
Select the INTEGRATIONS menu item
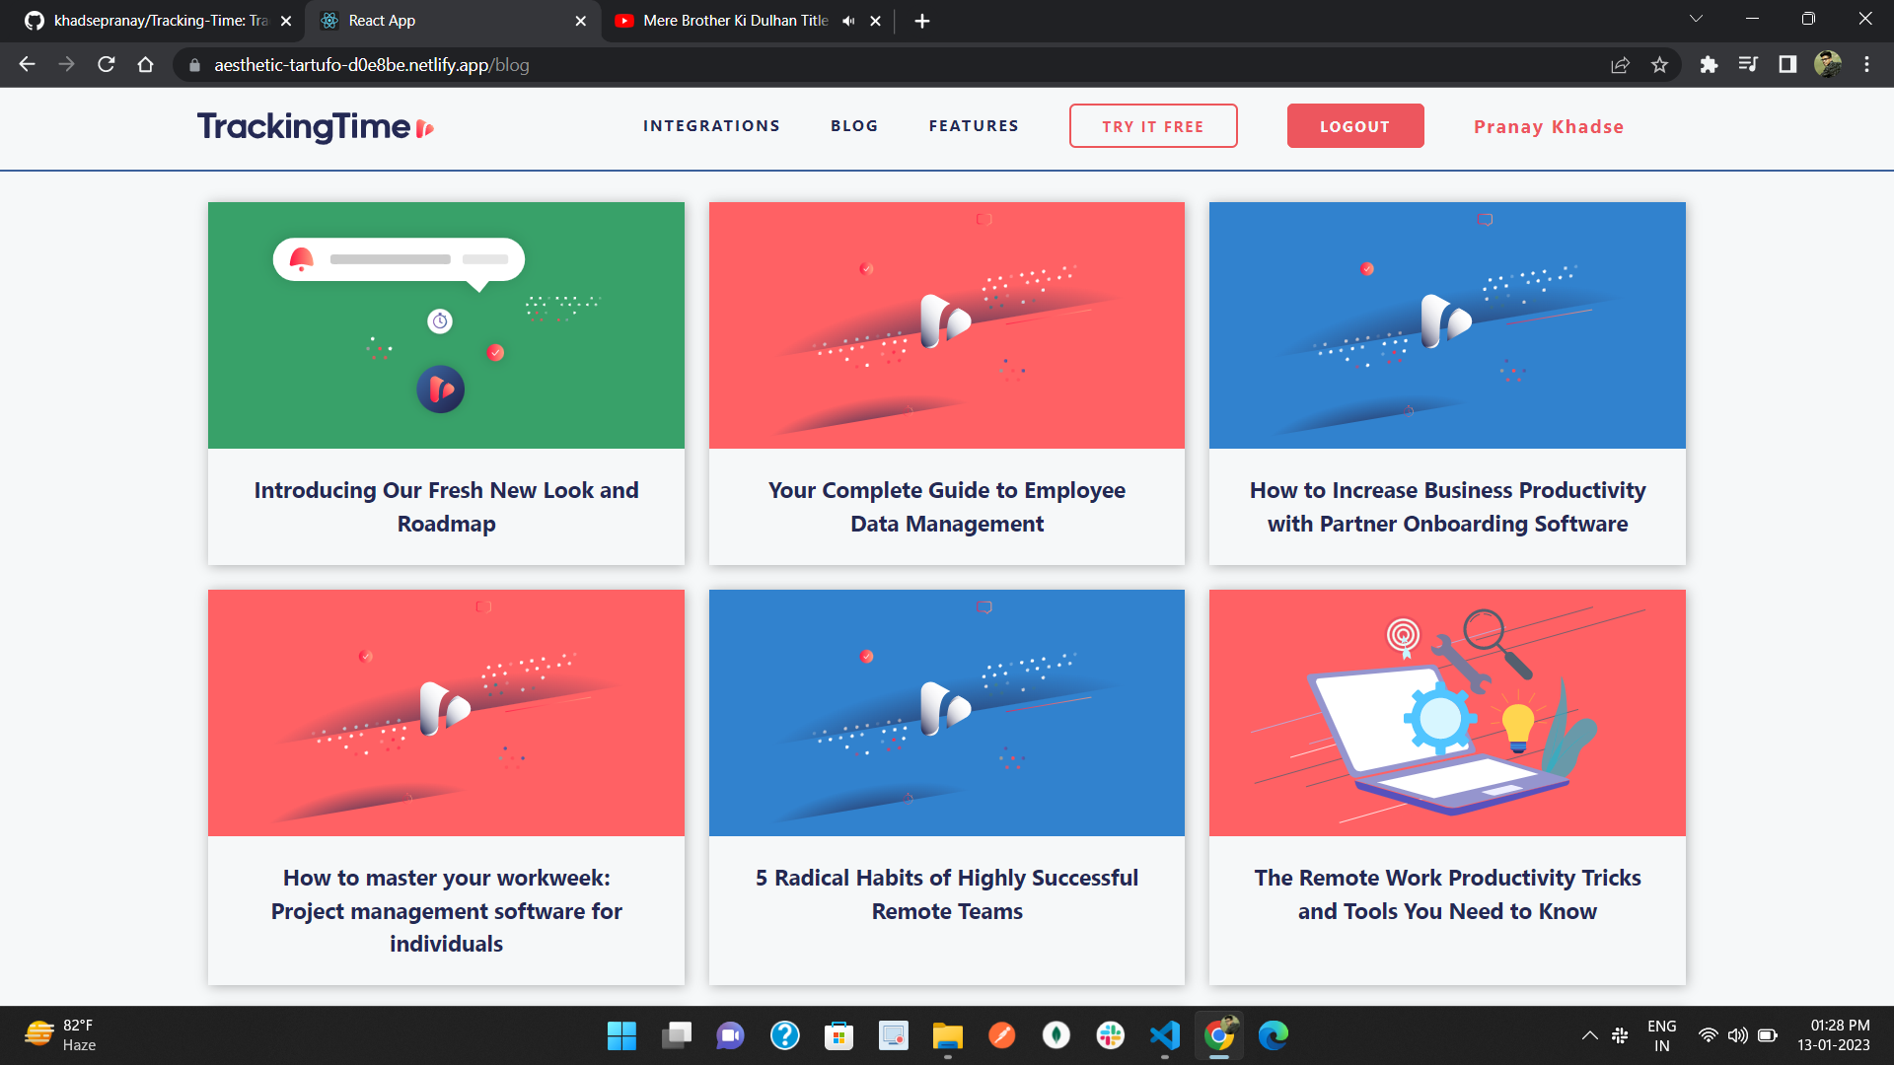711,125
